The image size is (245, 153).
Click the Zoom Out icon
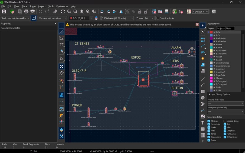(75, 12)
